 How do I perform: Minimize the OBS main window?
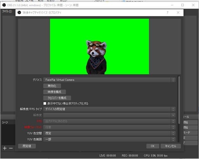[x=172, y=5]
